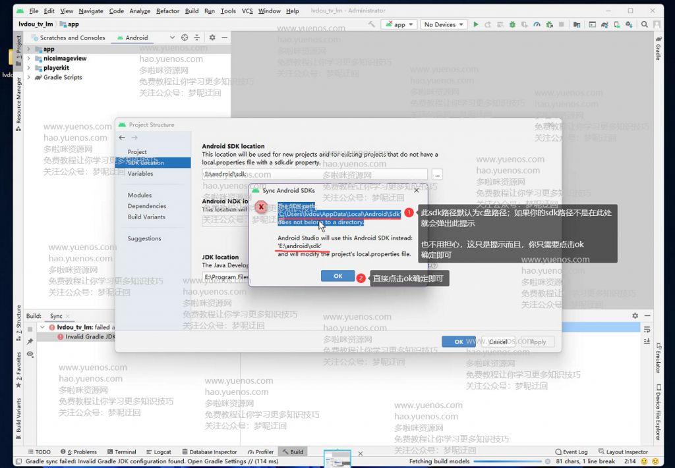The width and height of the screenshot is (675, 468).
Task: Expand the Gradle Scripts tree node
Action: click(x=28, y=77)
